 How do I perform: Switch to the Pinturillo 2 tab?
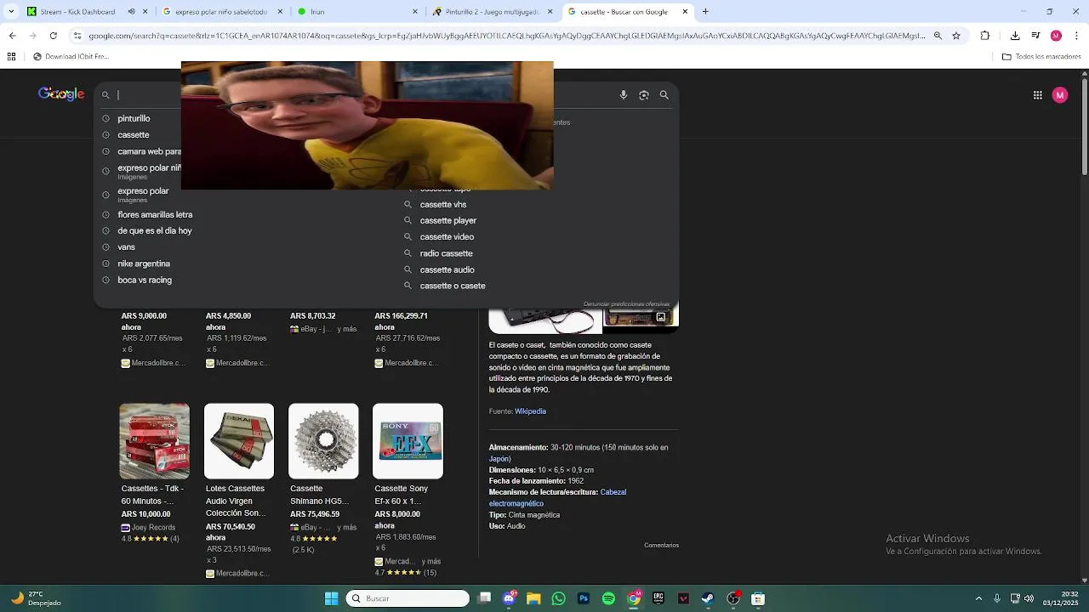coord(493,12)
